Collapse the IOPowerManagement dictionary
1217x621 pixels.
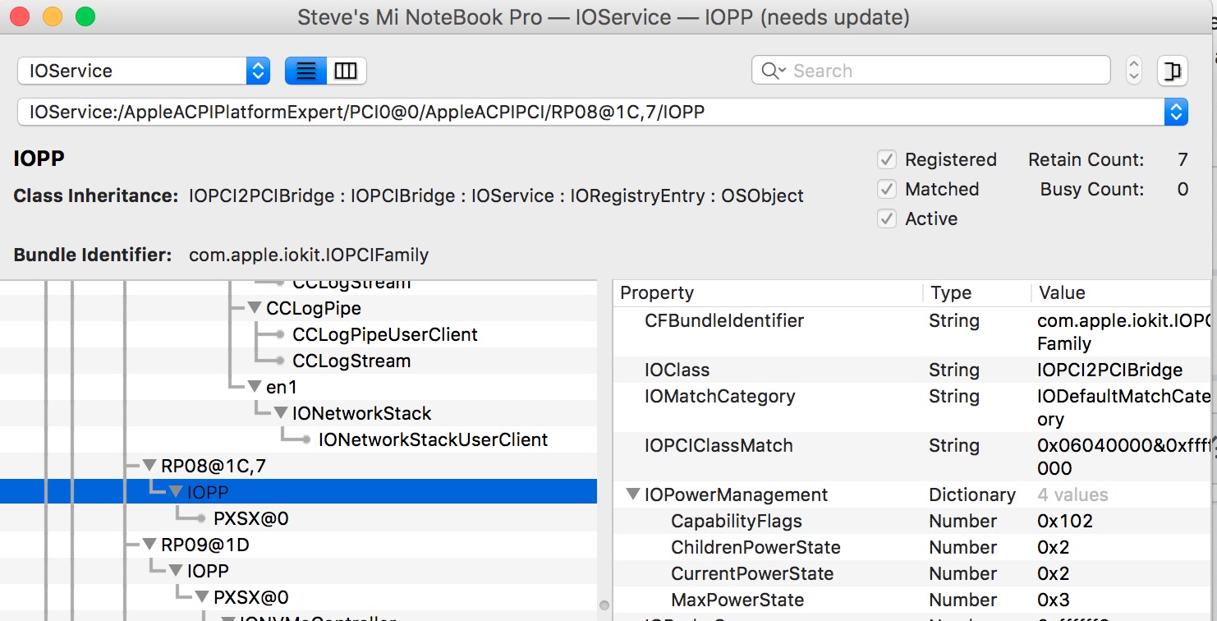click(632, 494)
